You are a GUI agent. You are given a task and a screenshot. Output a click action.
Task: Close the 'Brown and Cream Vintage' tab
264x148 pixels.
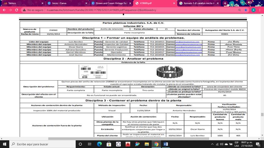[130, 3]
